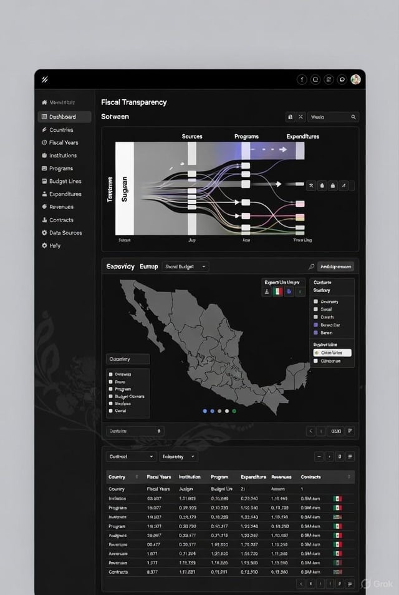Click the search icon above the map
Viewport: 399px width, 595px height.
click(311, 267)
